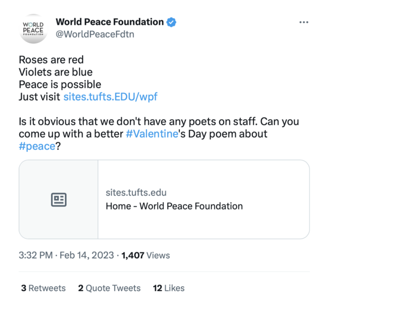Click the World Peace Foundation profile avatar
Viewport: 403px width, 309px height.
(33, 29)
